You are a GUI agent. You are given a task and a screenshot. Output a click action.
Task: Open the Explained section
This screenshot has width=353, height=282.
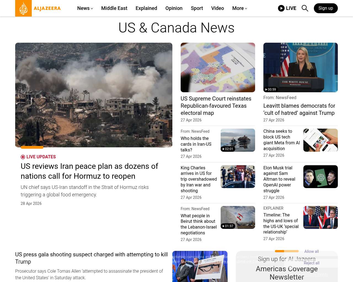pyautogui.click(x=146, y=8)
